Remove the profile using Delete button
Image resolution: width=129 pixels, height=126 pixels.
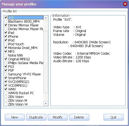click(x=79, y=117)
